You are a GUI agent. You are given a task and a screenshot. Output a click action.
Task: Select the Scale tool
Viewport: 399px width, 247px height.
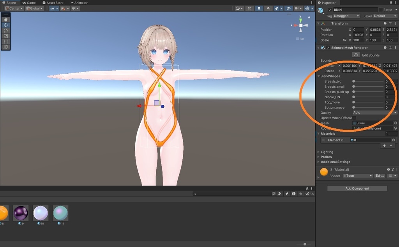(x=5, y=36)
